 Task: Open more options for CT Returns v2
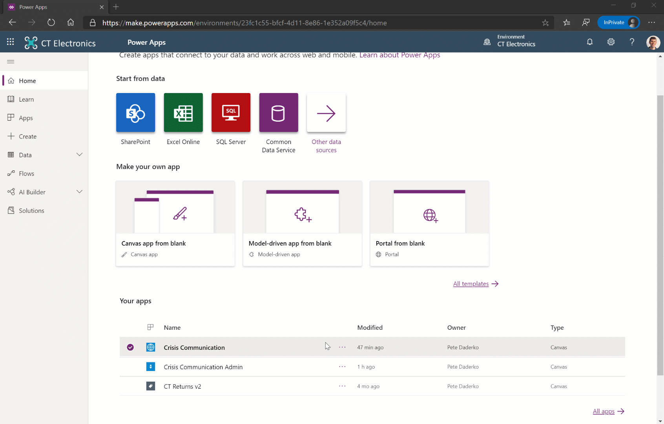coord(342,386)
